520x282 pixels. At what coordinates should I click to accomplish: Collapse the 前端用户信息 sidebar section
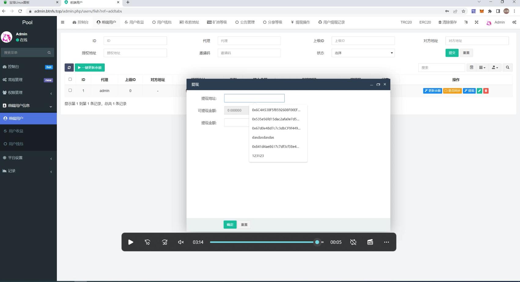(28, 105)
